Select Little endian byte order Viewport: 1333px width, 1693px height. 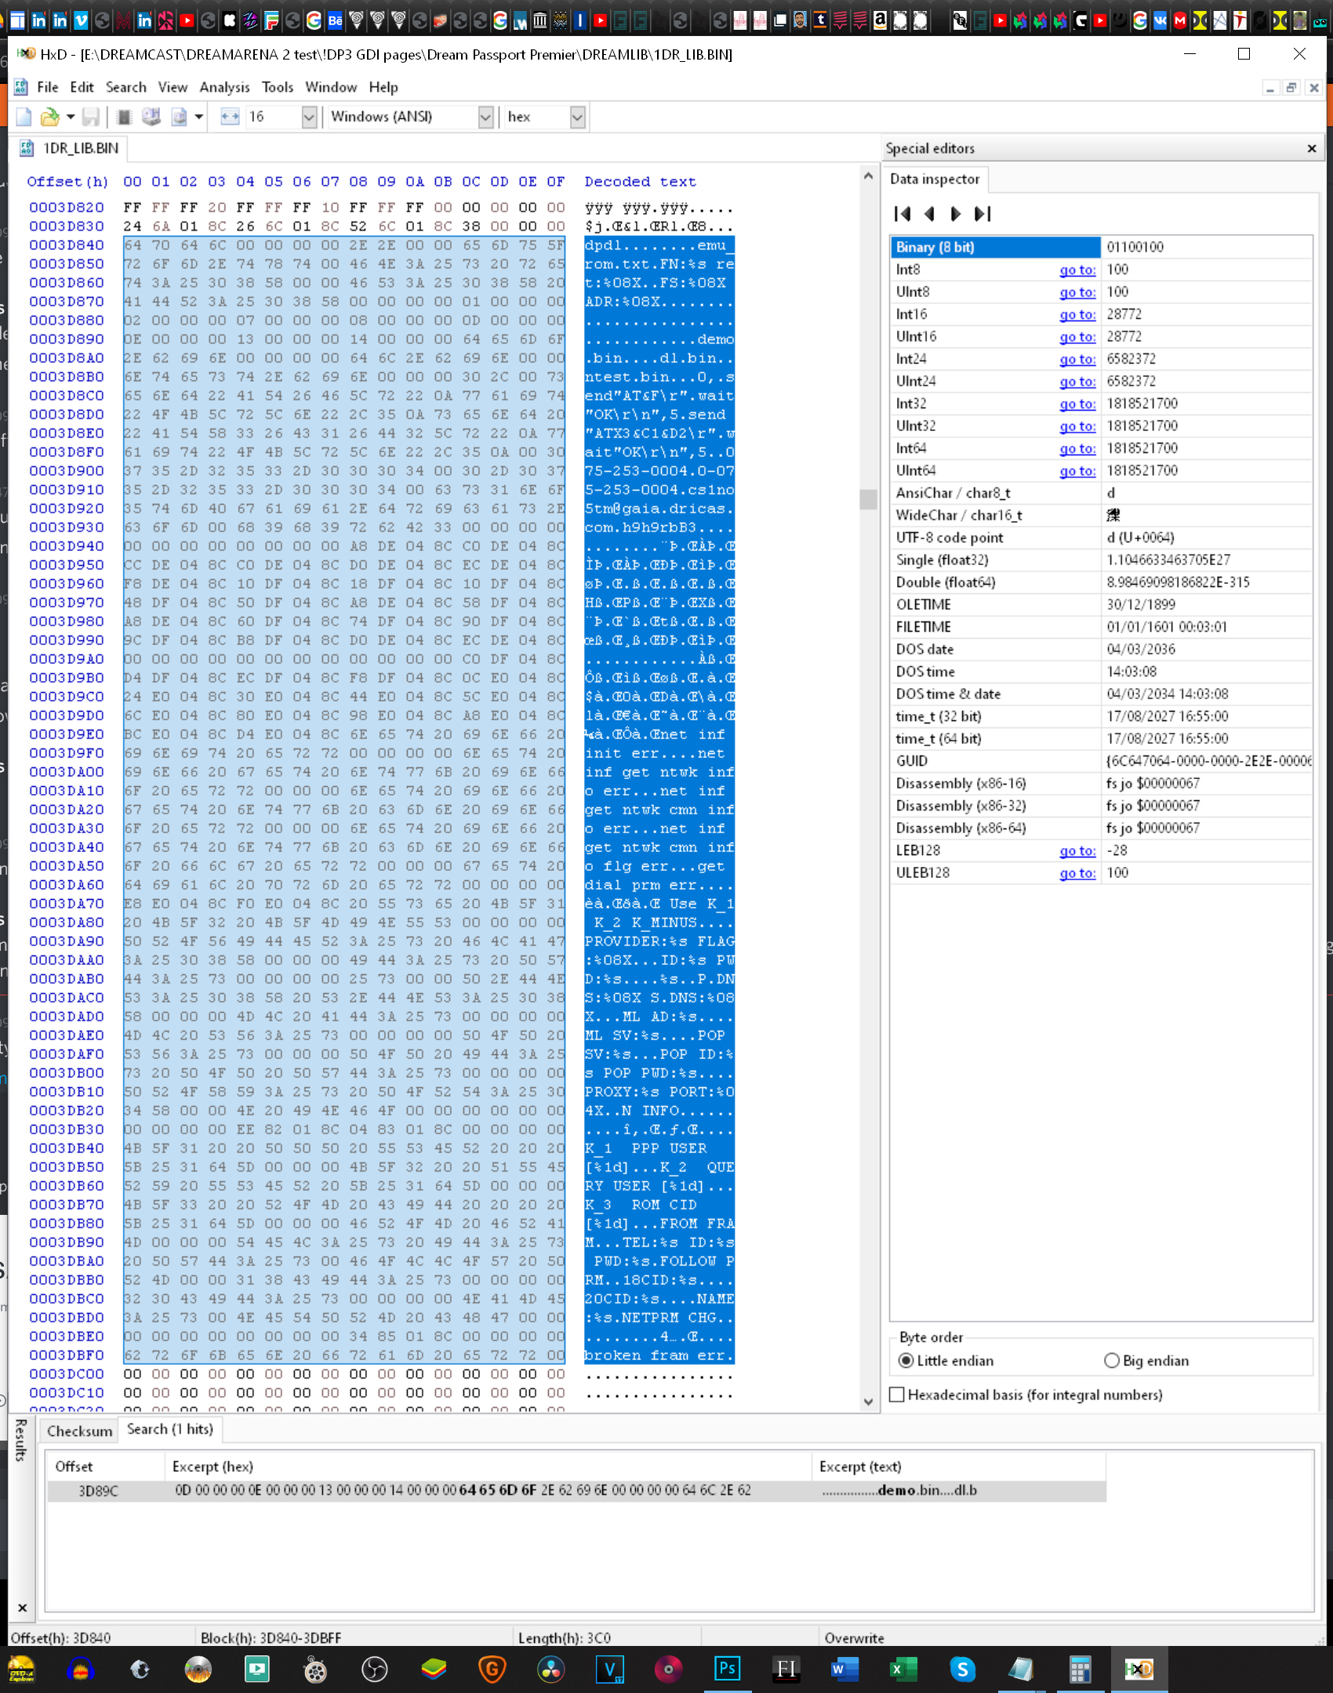[x=946, y=1361]
